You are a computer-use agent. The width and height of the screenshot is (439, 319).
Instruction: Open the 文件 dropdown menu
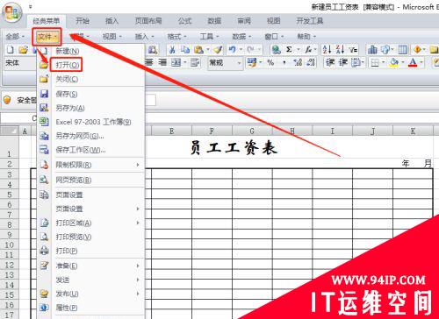47,37
